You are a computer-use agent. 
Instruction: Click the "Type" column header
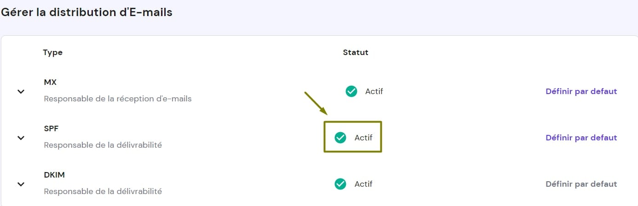[x=52, y=52]
